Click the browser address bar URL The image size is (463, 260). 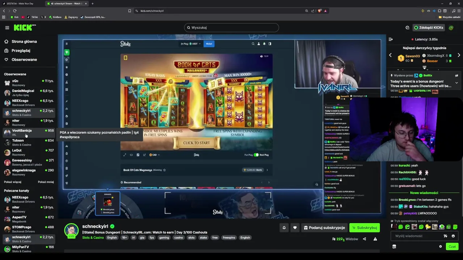pyautogui.click(x=152, y=11)
